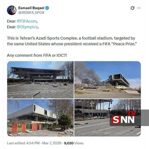Click the Mar 7, 2026 date
Image resolution: width=149 pixels, height=149 pixels.
pos(52,143)
